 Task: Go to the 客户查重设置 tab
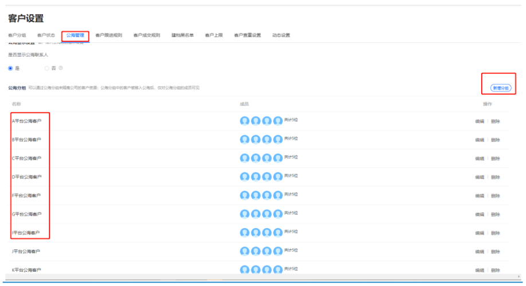pos(248,35)
